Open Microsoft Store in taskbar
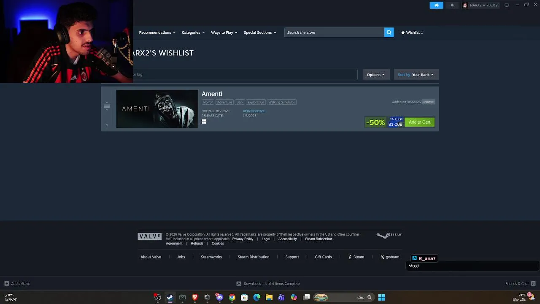540x304 pixels. pos(244,297)
